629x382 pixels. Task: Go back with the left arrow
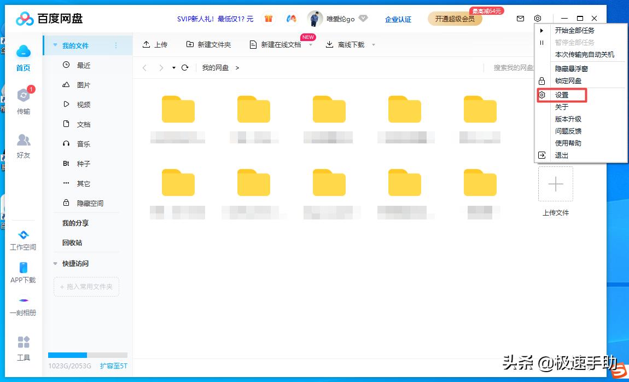145,68
